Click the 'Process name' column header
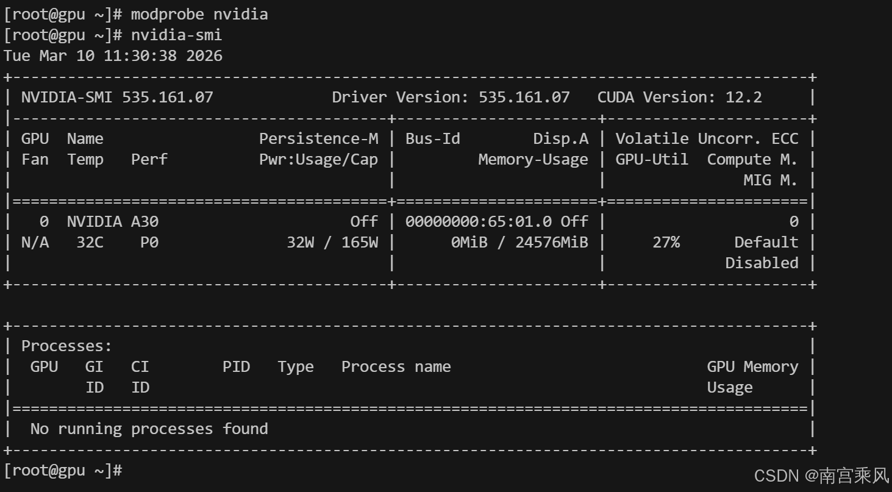The height and width of the screenshot is (492, 892). pyautogui.click(x=396, y=366)
